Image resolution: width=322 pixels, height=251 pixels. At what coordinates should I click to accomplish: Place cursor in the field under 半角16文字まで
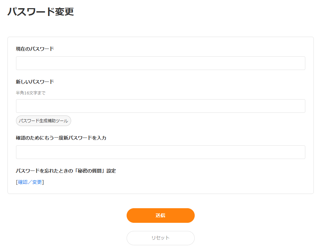click(160, 106)
